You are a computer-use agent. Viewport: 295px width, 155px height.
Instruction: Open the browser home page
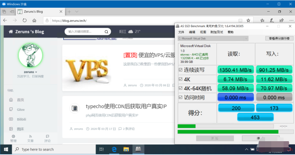(34, 21)
